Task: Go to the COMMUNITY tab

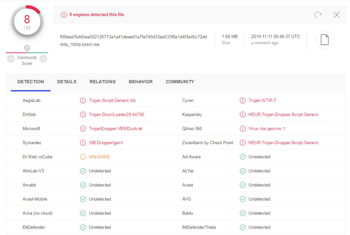Action: pos(180,82)
